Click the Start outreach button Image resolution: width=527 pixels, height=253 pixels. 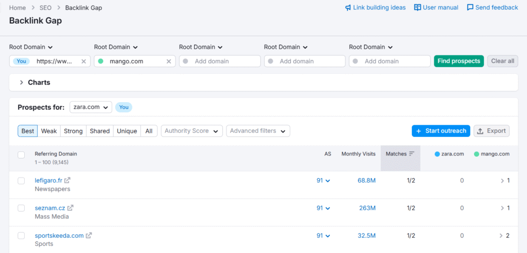click(x=441, y=131)
